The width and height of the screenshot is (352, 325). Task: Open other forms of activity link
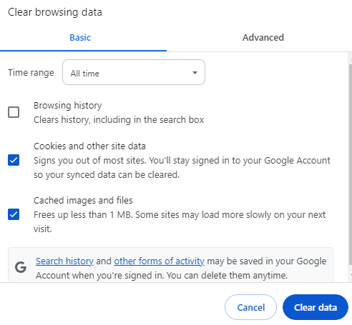[159, 261]
